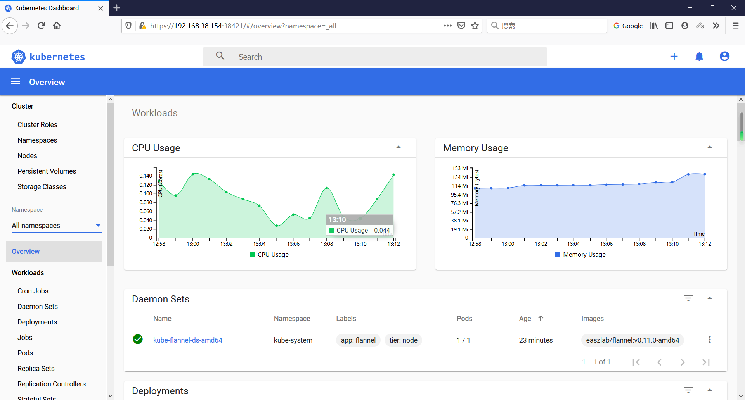The width and height of the screenshot is (745, 400).
Task: Toggle the browser sidebar icon
Action: tap(669, 26)
